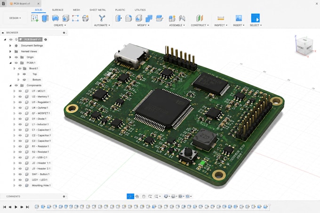Open Comments panel options gear
The image size is (320, 213).
coord(64,197)
